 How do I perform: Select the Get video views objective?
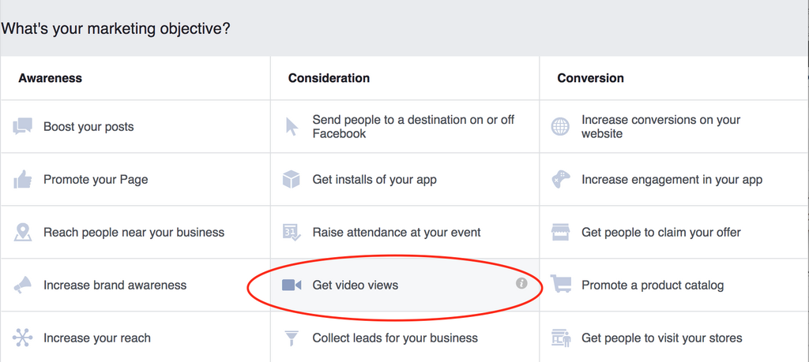[356, 285]
